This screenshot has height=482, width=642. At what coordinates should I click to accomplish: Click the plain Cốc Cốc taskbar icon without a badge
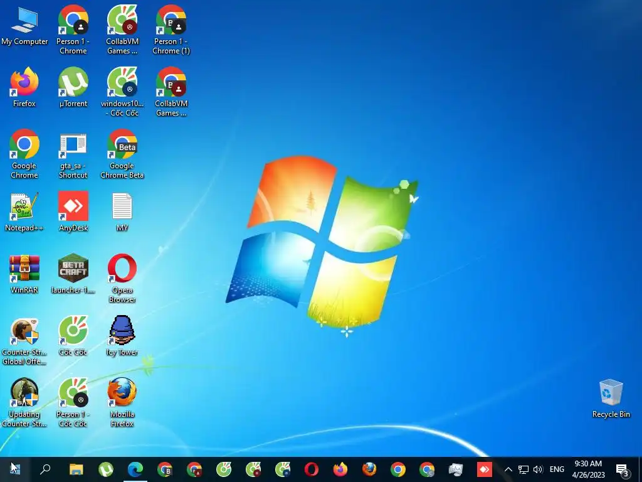[x=224, y=469]
